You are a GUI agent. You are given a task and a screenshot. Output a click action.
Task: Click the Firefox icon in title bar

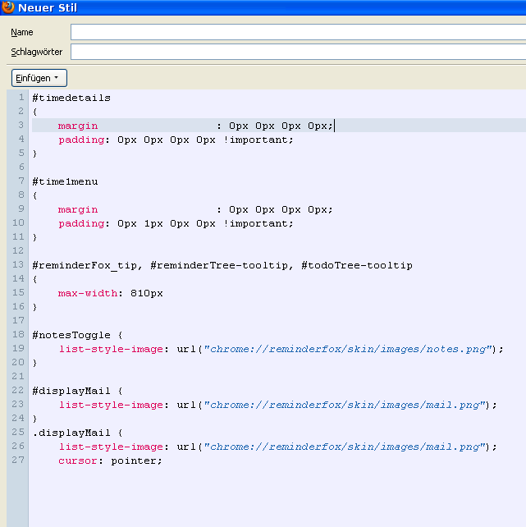7,7
